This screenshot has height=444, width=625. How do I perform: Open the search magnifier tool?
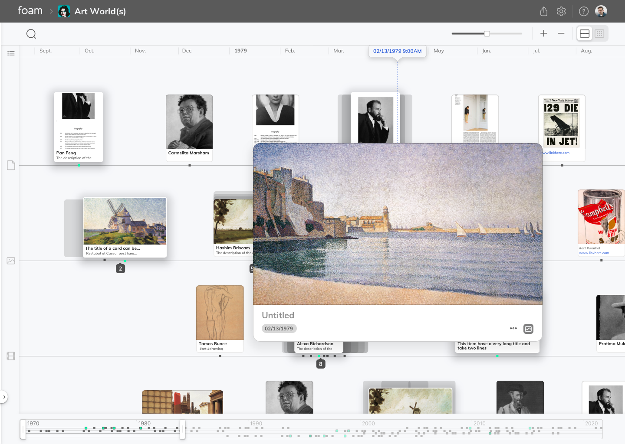click(x=31, y=34)
